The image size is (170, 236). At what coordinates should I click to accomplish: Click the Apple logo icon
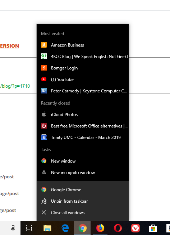(x=44, y=114)
